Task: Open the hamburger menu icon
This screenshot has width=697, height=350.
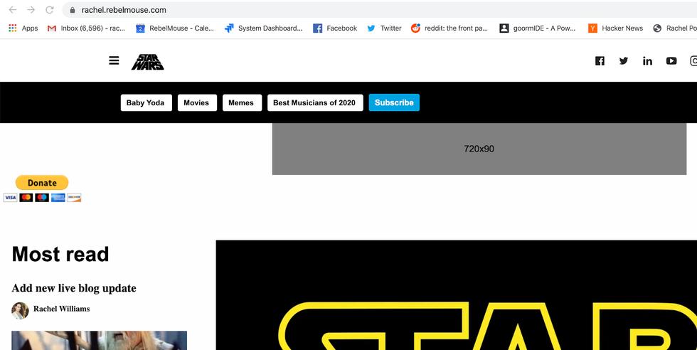Action: point(114,60)
